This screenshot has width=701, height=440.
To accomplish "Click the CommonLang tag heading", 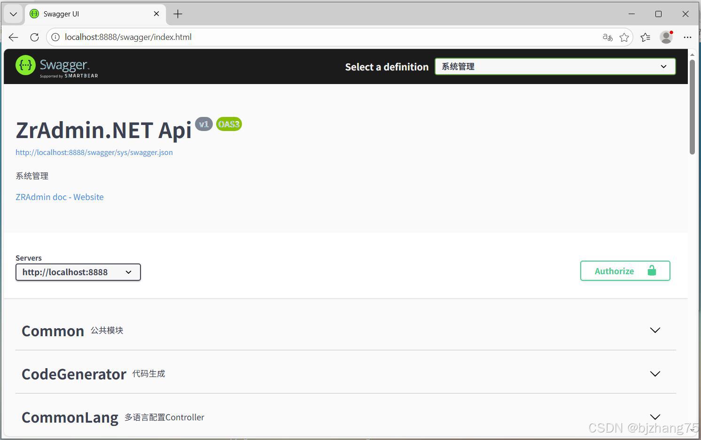I will coord(70,417).
